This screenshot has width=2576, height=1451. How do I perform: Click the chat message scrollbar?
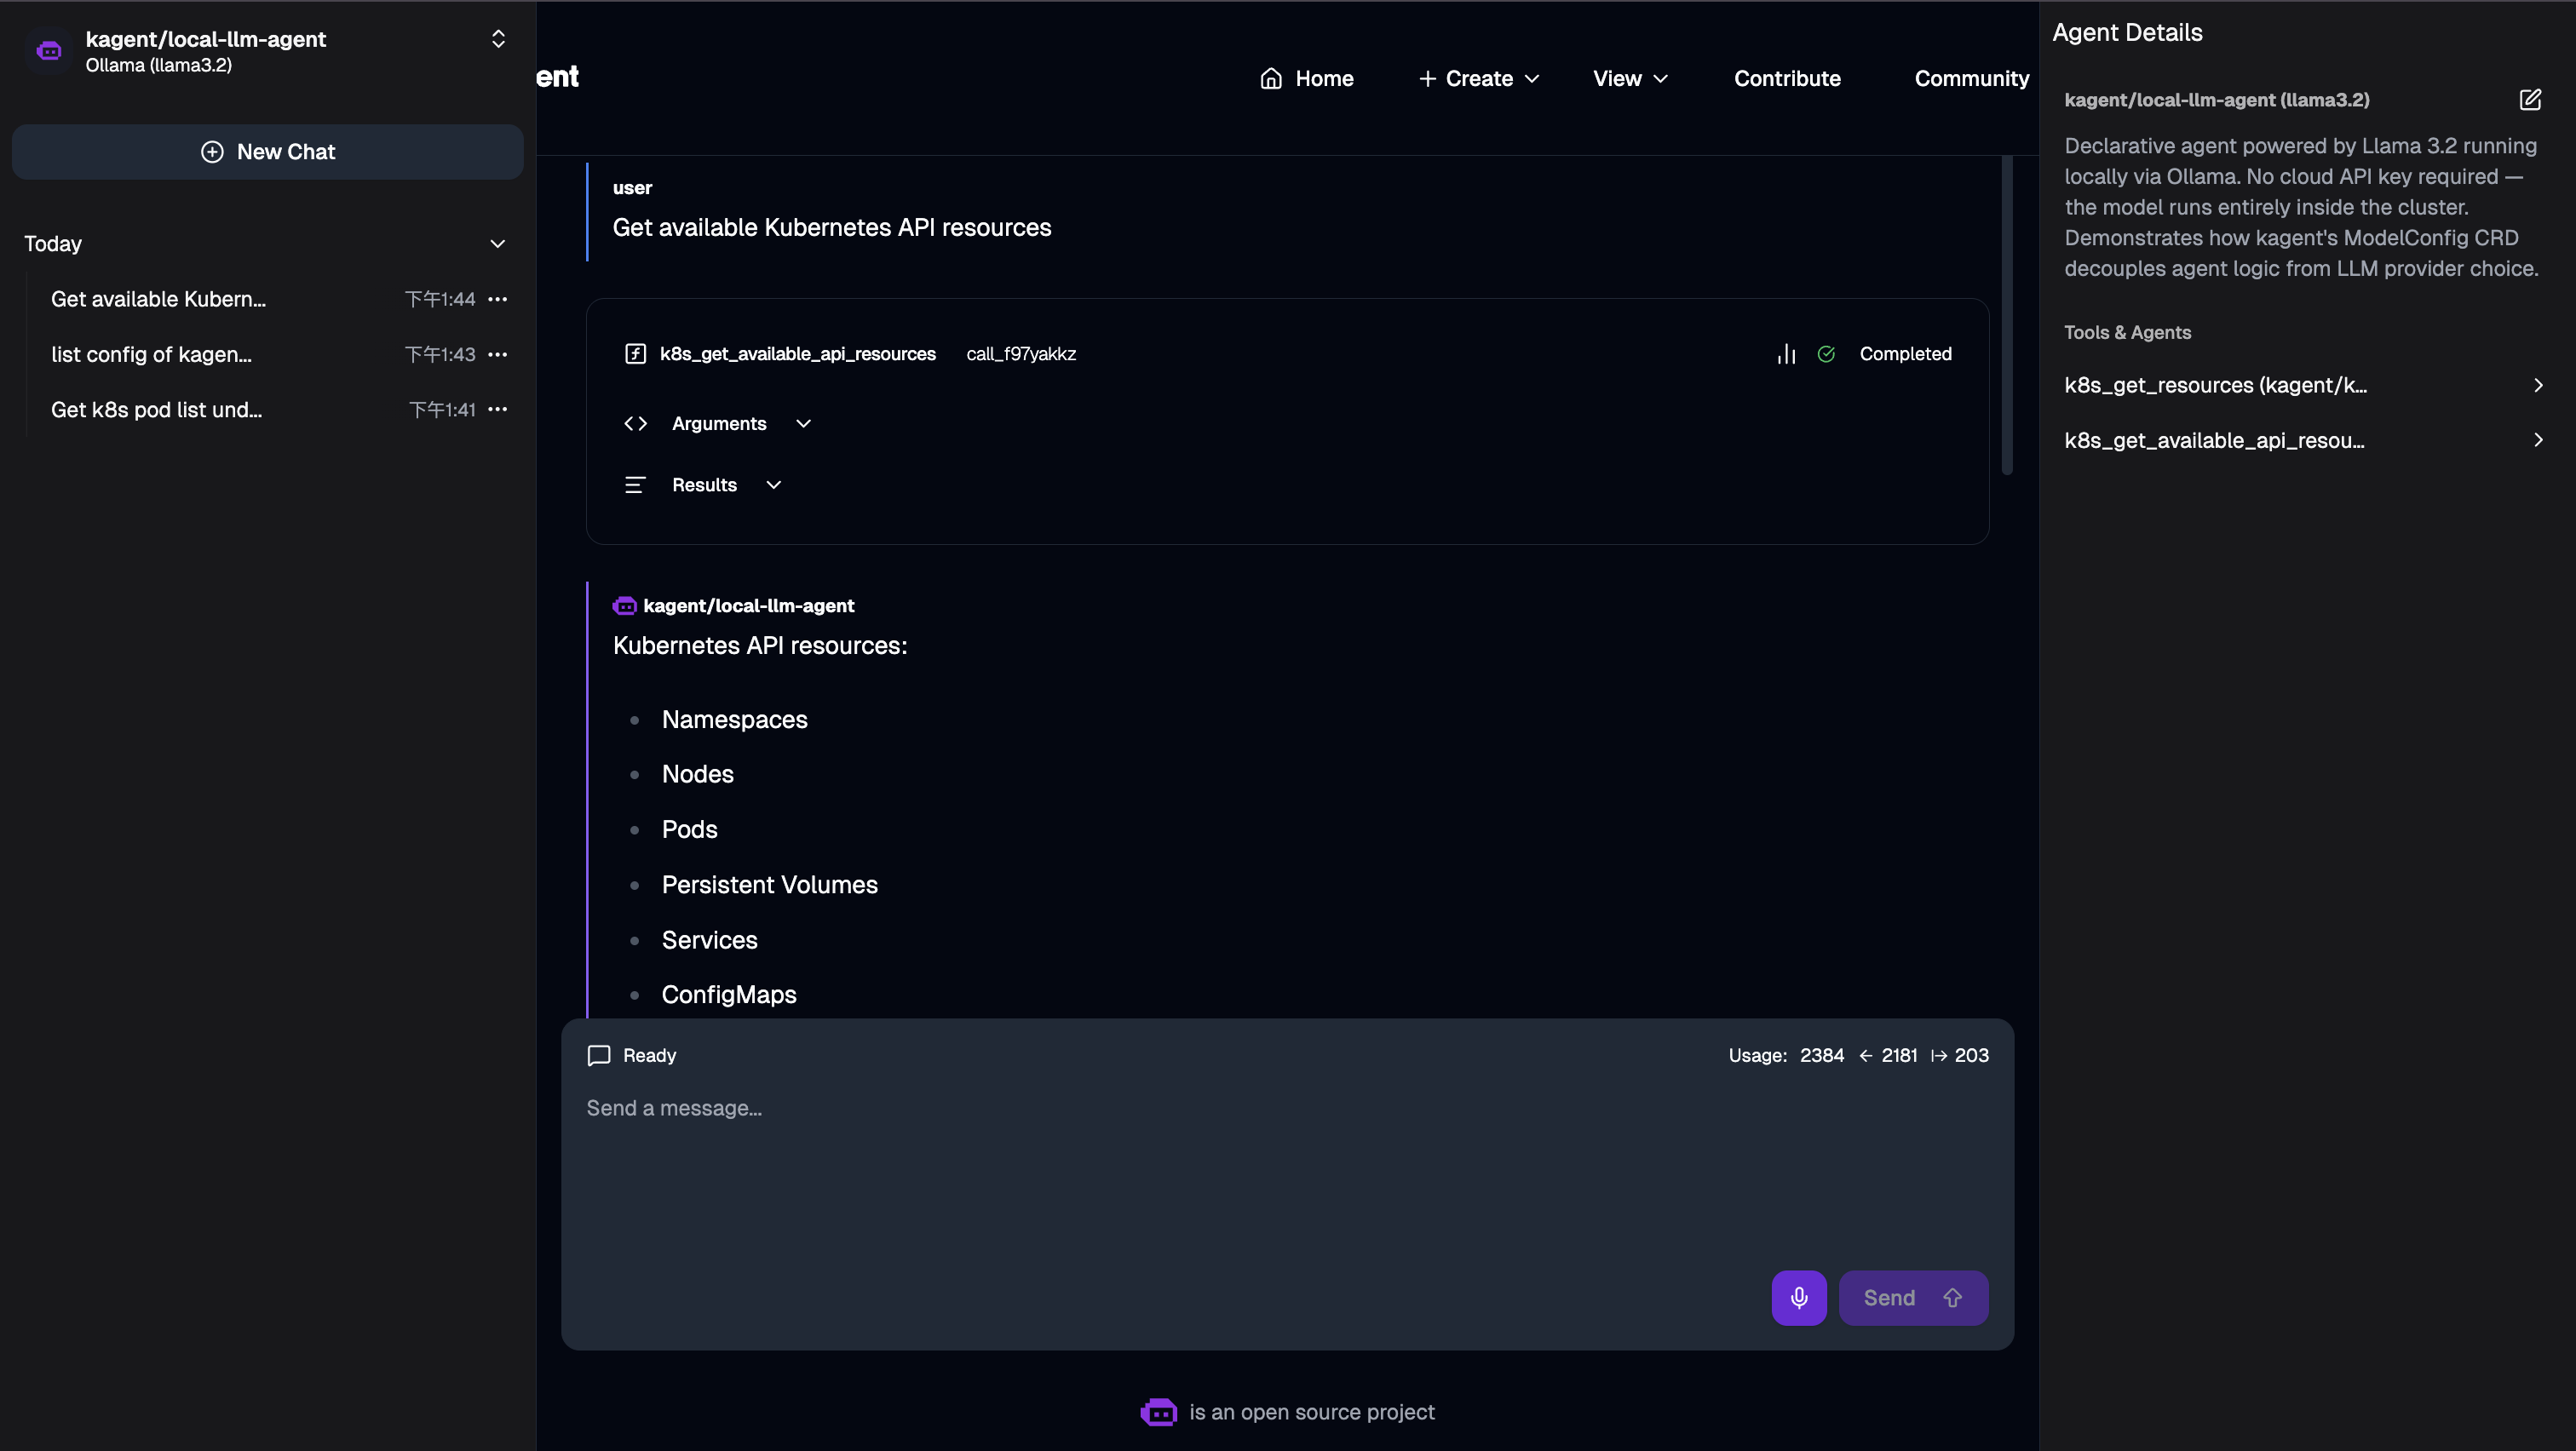click(x=2006, y=316)
